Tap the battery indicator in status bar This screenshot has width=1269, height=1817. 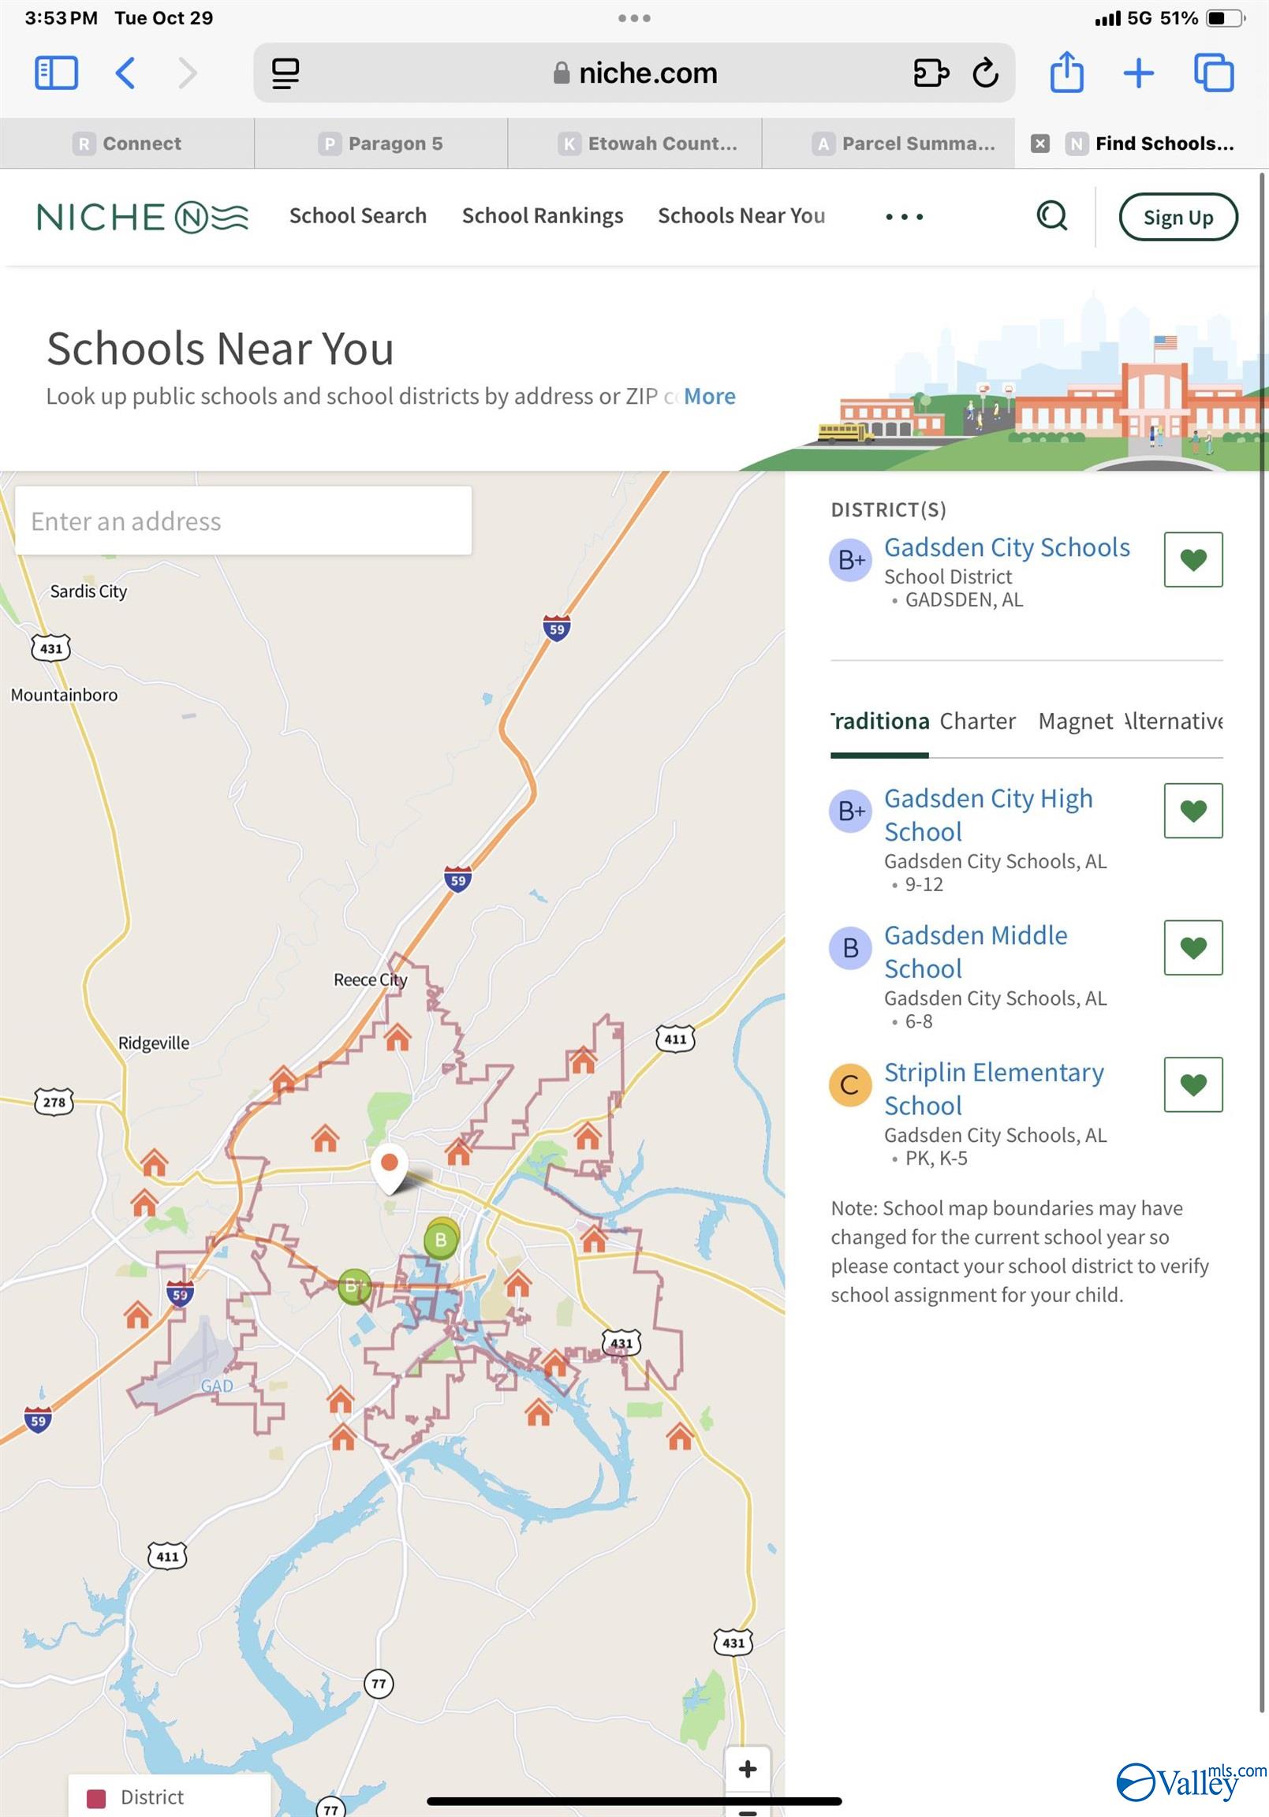[1226, 18]
